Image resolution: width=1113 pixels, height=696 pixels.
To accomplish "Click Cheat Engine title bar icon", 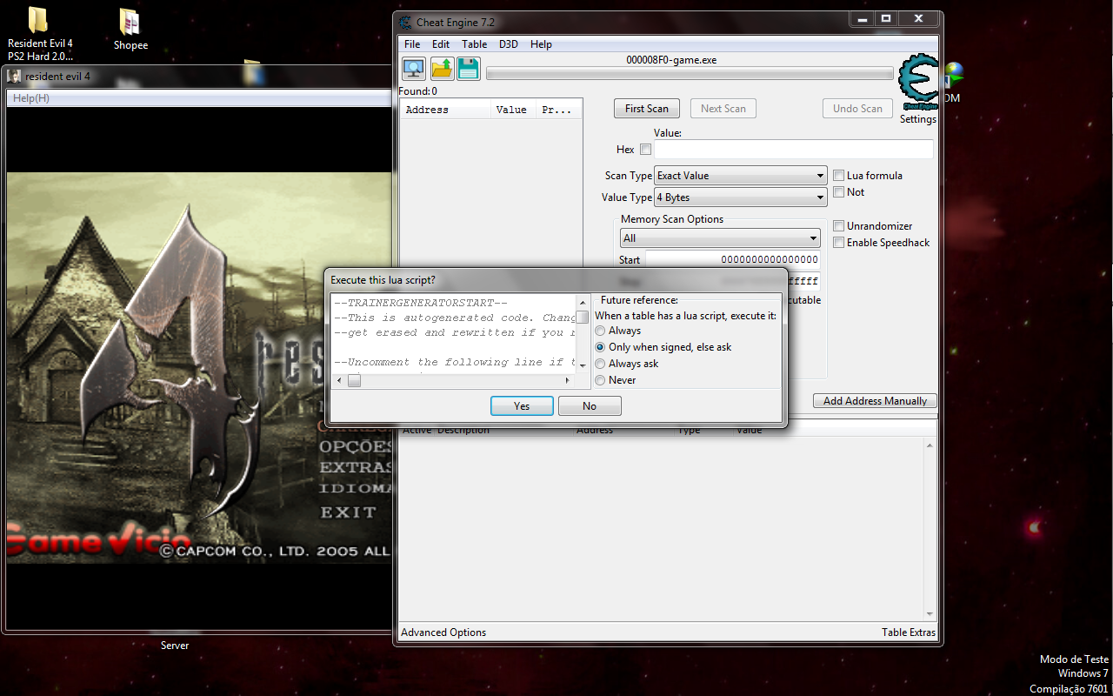I will (406, 23).
